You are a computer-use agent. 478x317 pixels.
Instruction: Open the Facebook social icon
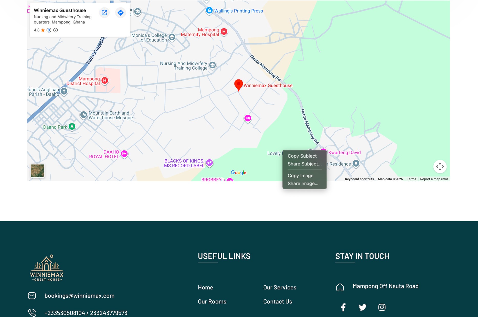pos(343,307)
